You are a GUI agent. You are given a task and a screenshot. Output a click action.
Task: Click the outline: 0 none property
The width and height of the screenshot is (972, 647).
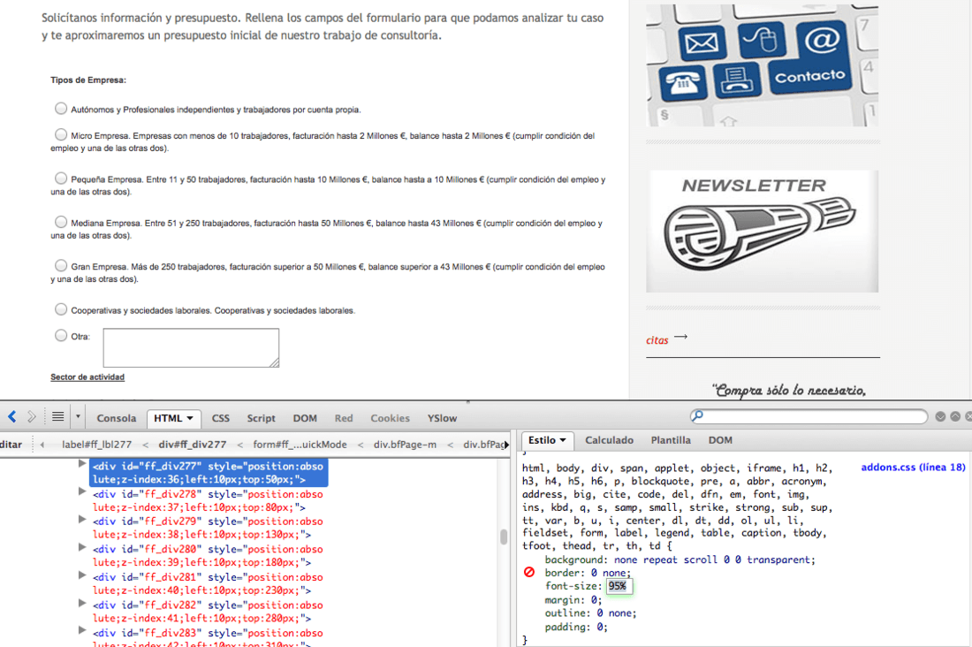pyautogui.click(x=591, y=613)
